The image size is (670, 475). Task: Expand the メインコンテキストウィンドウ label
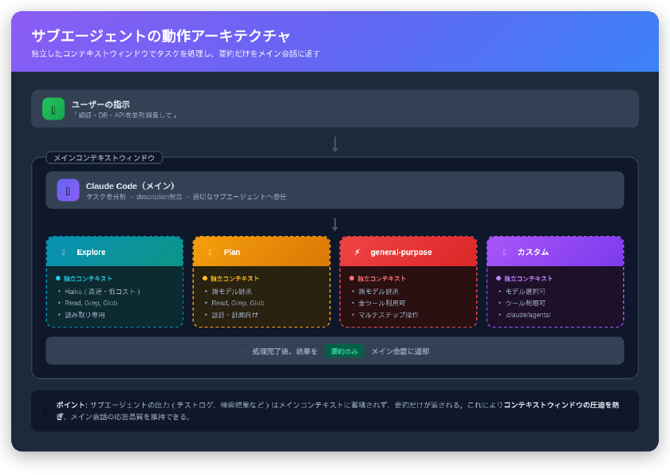click(x=104, y=157)
